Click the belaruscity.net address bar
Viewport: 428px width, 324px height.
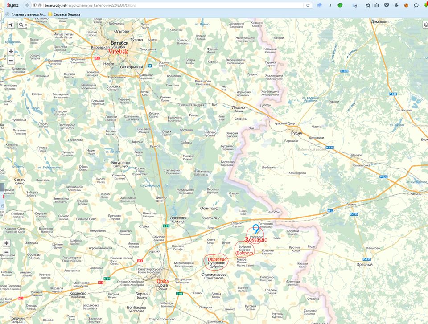point(169,5)
